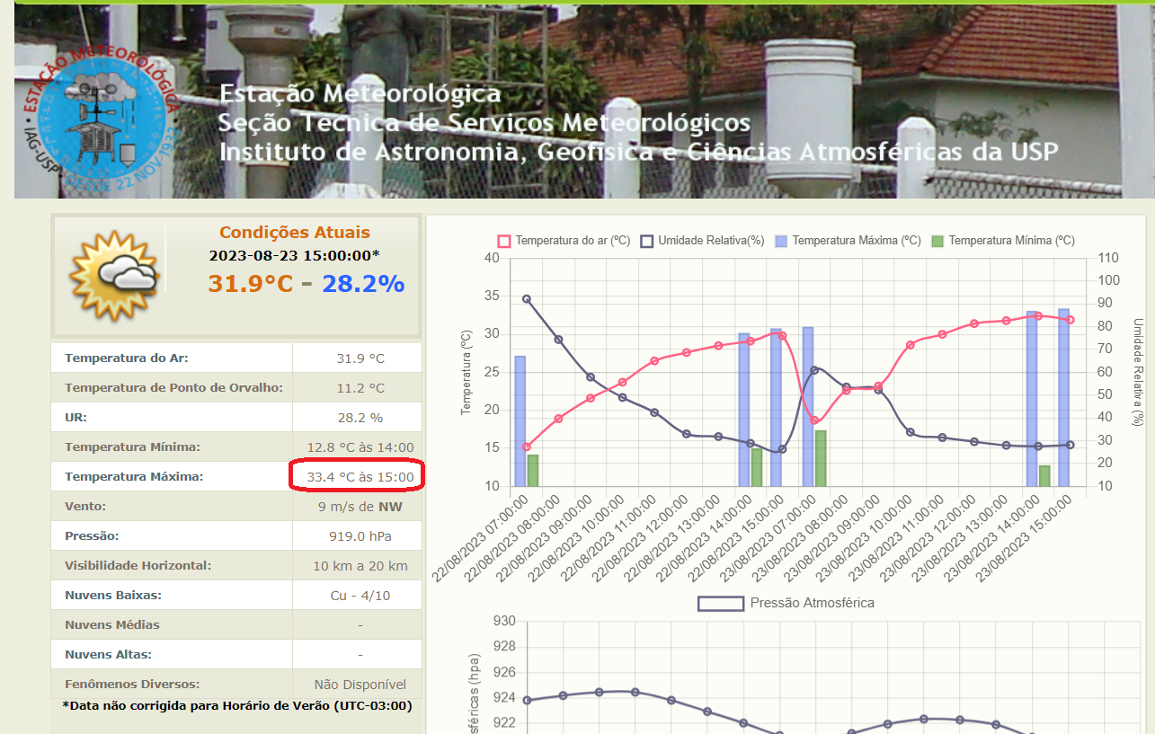The width and height of the screenshot is (1155, 734).
Task: Click the Fenômenos Diversos row label
Action: tap(132, 685)
